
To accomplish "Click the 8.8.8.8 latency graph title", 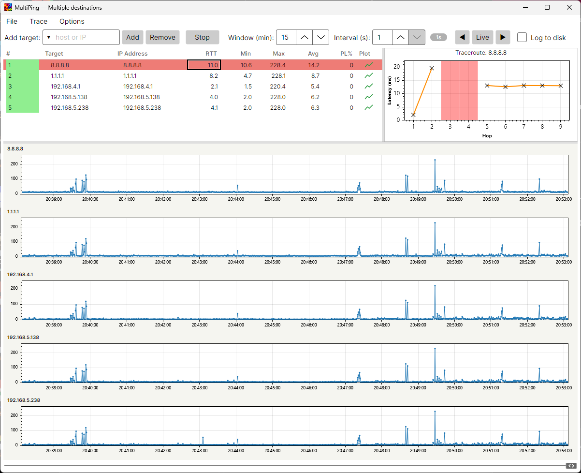I will coord(15,148).
